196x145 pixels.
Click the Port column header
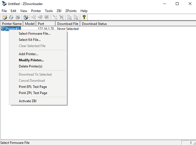click(x=41, y=24)
